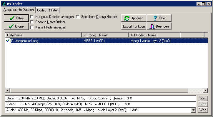Select Ausgesuchte Dateien tab

[19, 10]
